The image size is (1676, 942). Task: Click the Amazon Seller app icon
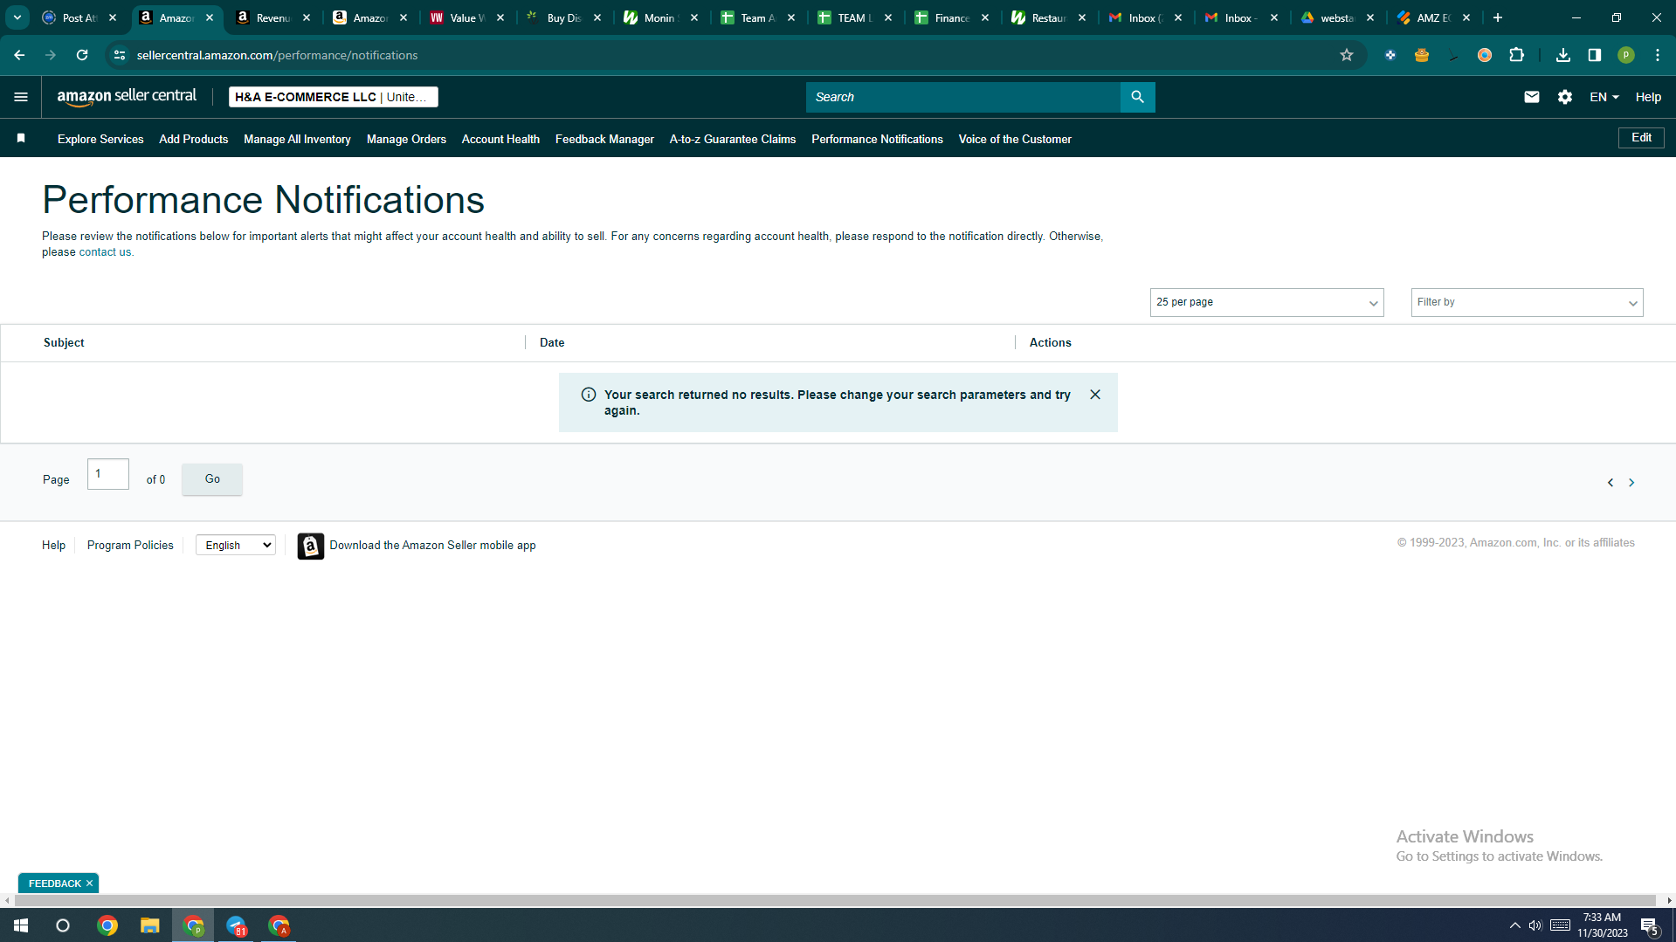point(310,546)
